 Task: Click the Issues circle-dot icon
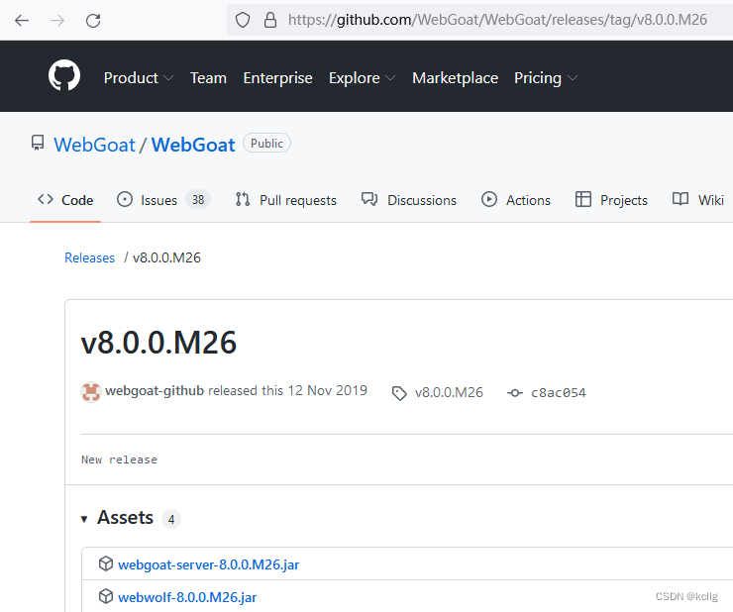point(125,199)
